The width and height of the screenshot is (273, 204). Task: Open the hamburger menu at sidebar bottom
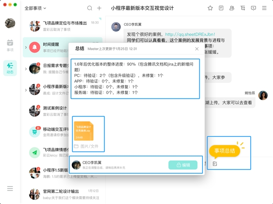[10, 189]
